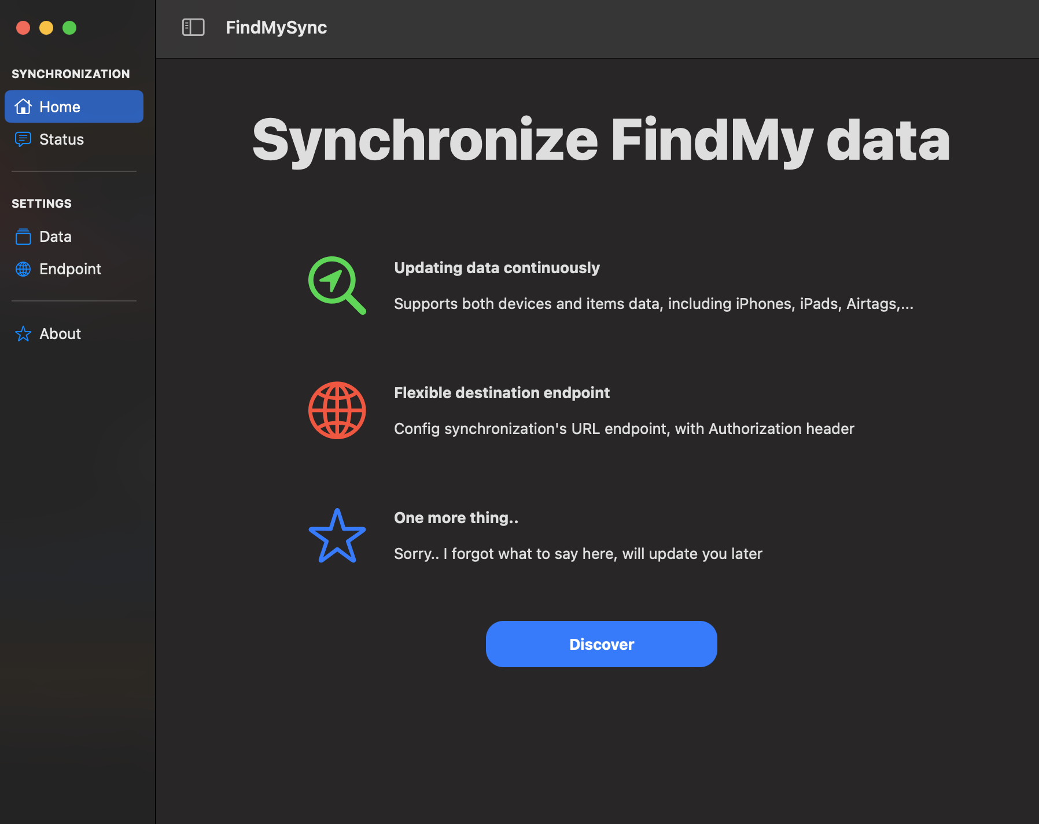Click the SETTINGS section header

point(42,203)
